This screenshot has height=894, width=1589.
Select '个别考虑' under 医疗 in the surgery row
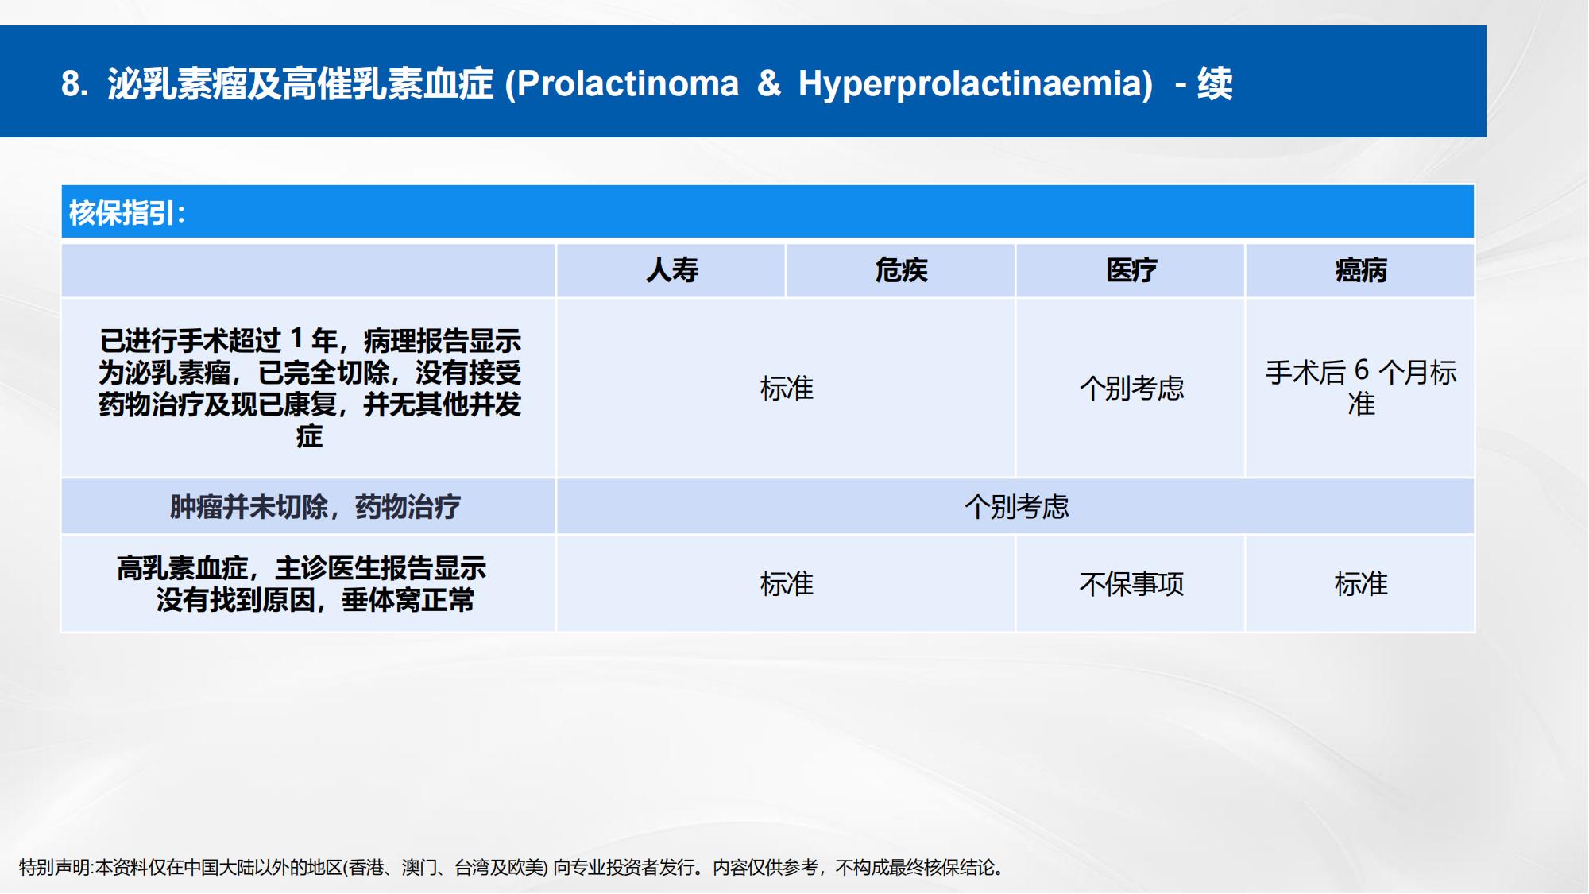click(x=1131, y=388)
